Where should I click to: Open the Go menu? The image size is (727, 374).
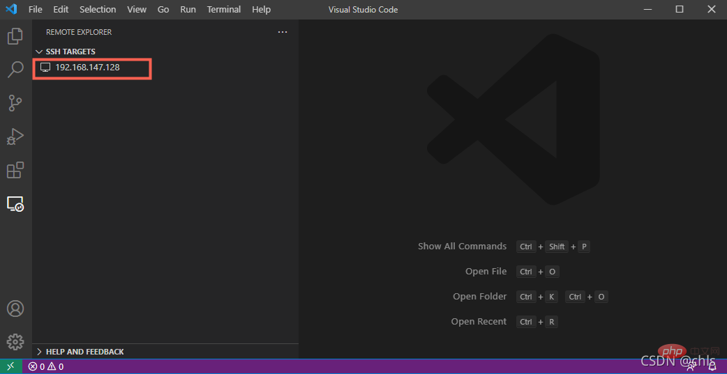[x=163, y=10]
